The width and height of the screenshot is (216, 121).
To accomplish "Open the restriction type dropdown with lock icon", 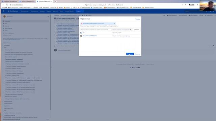I will (98, 24).
